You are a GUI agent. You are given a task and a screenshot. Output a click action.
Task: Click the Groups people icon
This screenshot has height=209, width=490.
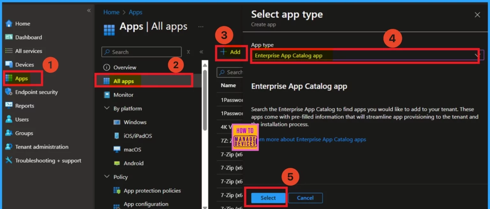[x=9, y=133]
